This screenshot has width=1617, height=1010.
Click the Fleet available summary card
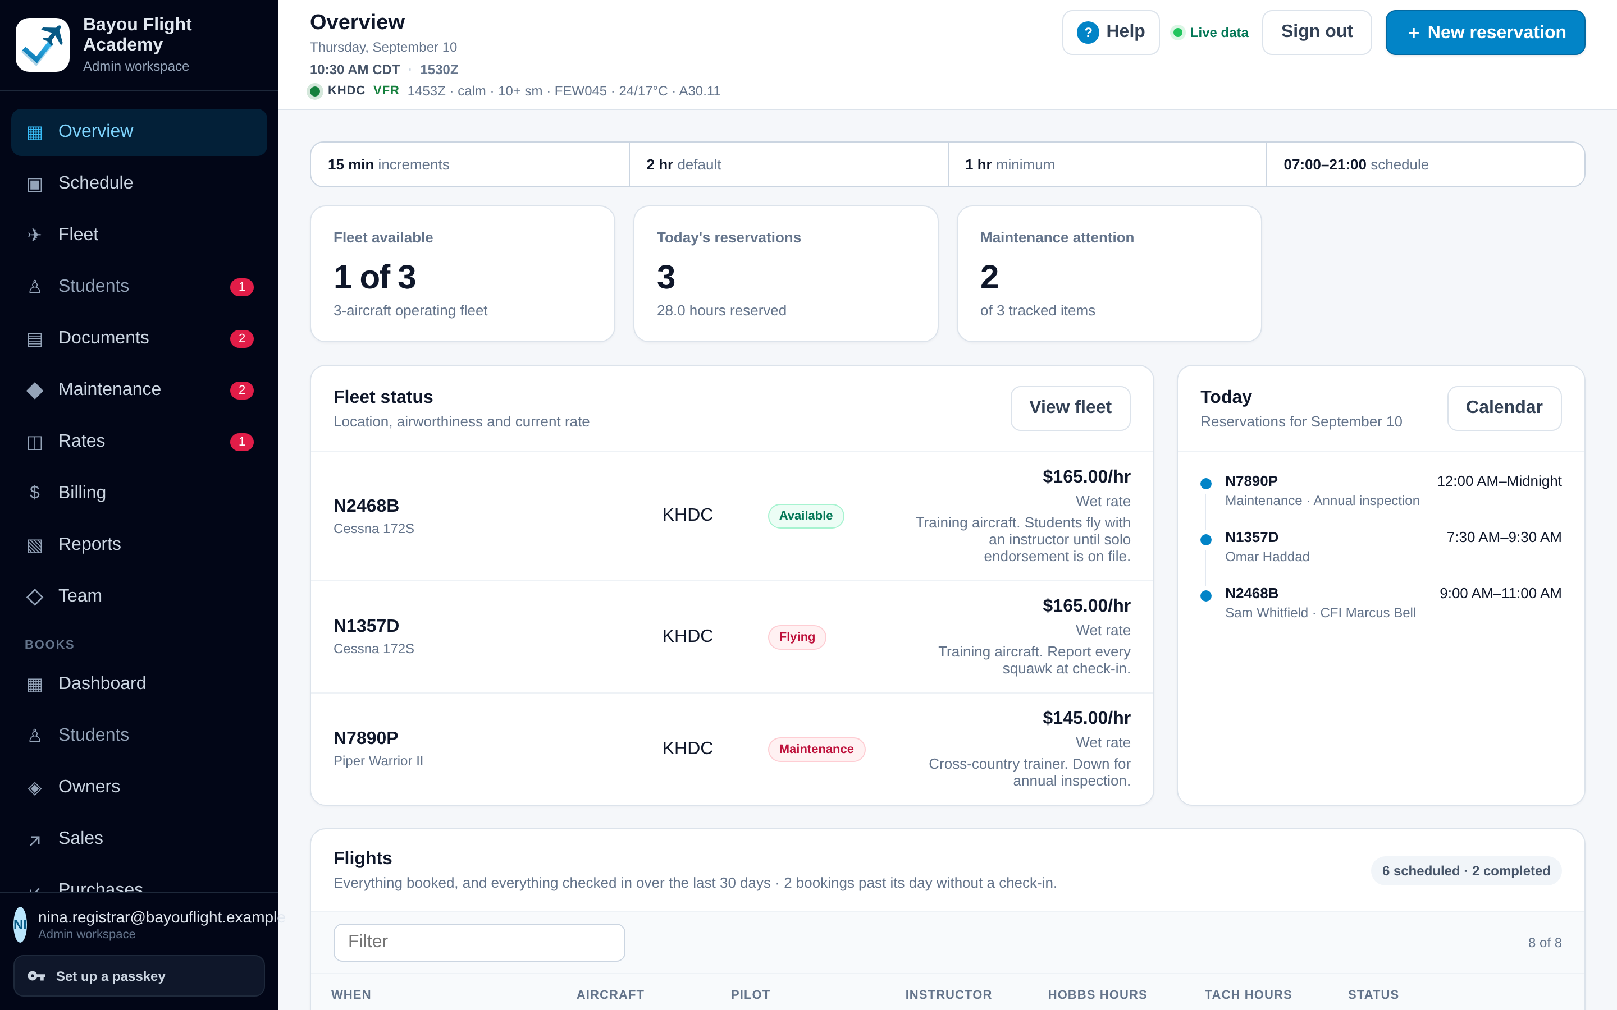pyautogui.click(x=463, y=274)
